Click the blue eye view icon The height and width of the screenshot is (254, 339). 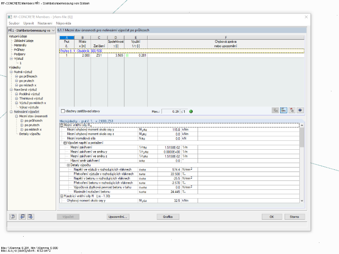click(x=300, y=111)
